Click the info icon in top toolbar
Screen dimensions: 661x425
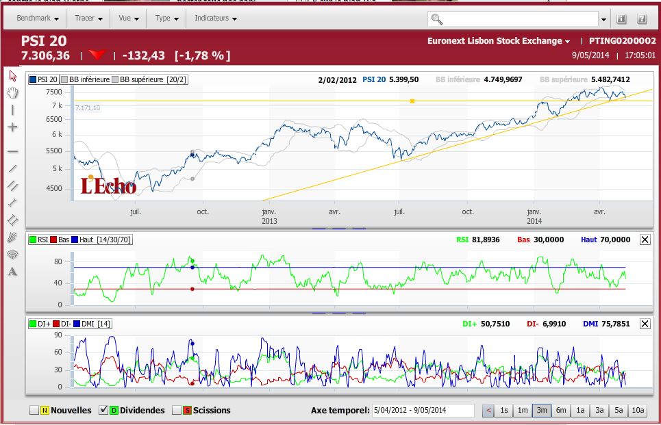point(622,19)
